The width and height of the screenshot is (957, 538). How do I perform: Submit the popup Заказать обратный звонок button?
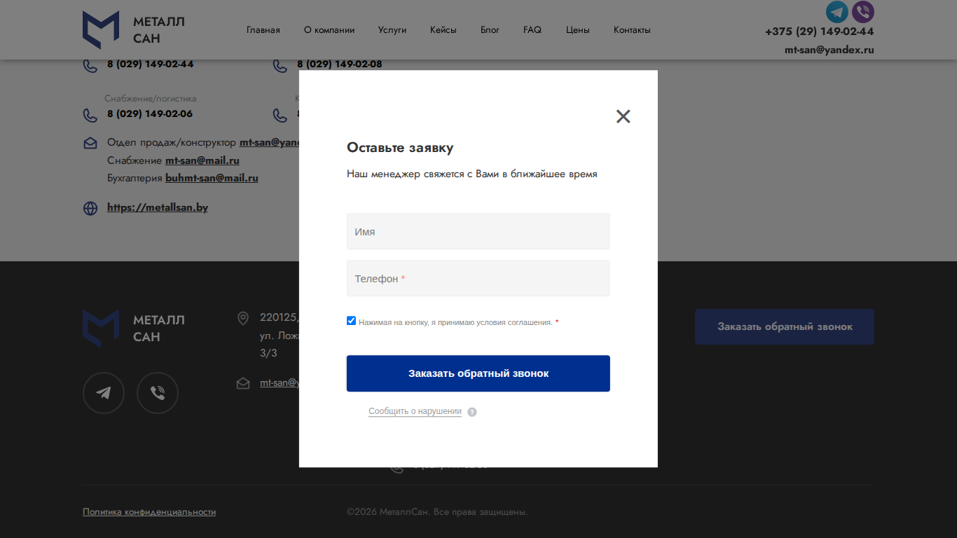point(478,373)
